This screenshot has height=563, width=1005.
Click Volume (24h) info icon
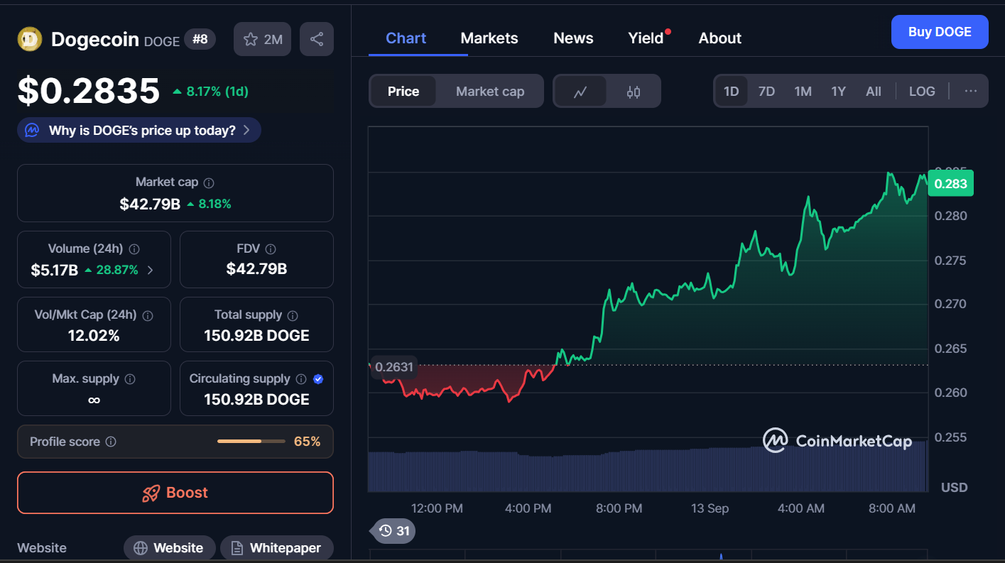tap(134, 249)
